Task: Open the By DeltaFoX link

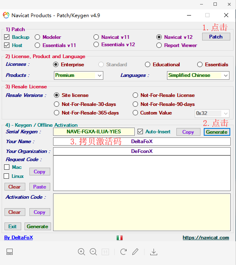Action: pos(18,238)
